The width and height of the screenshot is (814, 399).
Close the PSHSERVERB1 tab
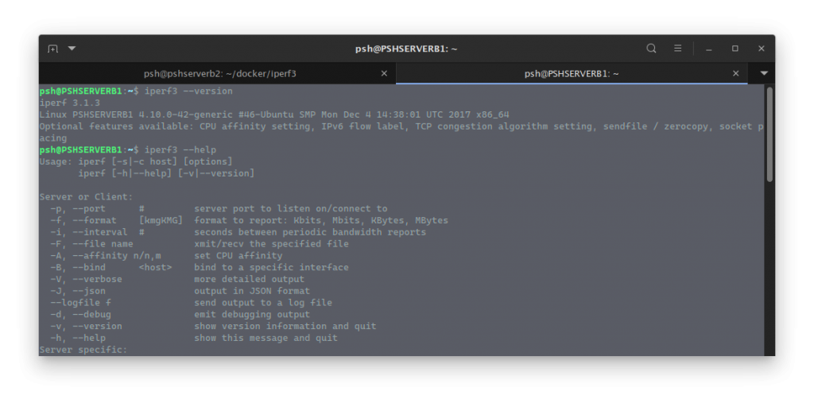(735, 74)
